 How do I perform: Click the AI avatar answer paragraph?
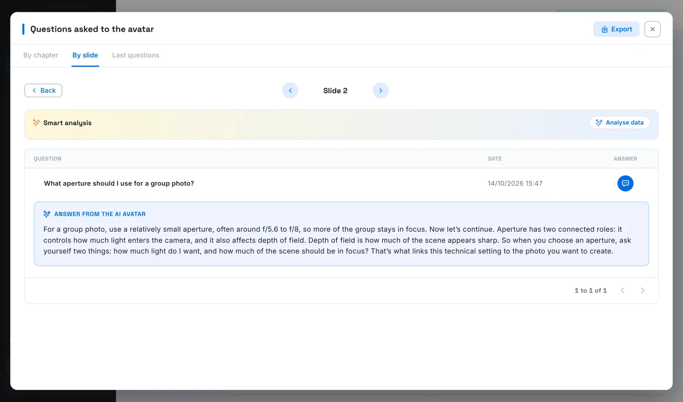tap(337, 240)
